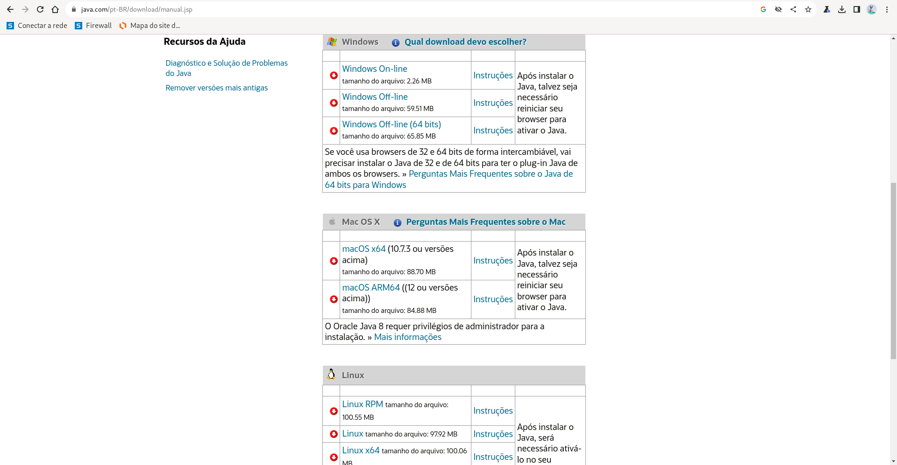Click the Apple logo in Mac OS X header

coord(332,222)
